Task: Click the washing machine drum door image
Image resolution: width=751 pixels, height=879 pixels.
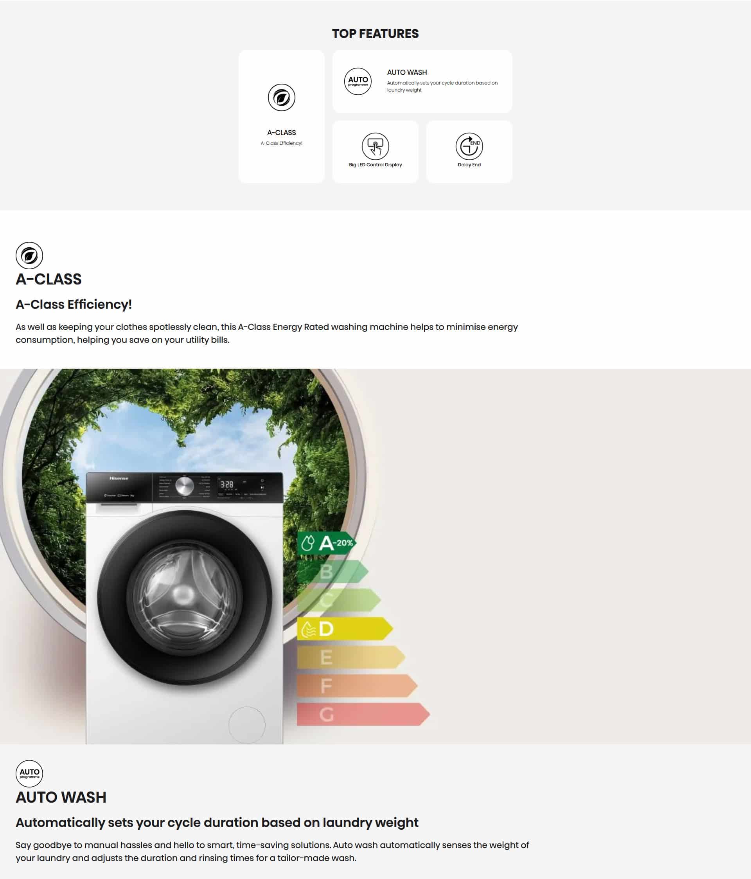Action: click(x=185, y=597)
